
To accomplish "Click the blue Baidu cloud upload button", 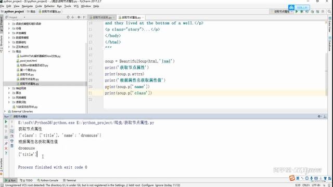I will click(x=299, y=8).
